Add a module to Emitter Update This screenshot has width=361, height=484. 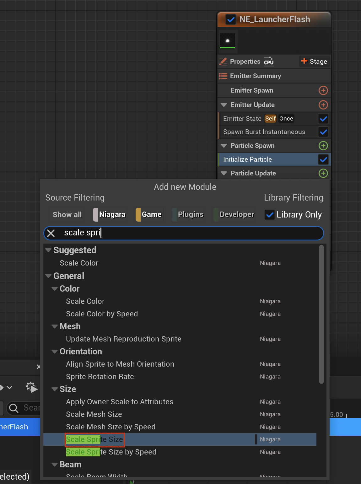coord(323,105)
